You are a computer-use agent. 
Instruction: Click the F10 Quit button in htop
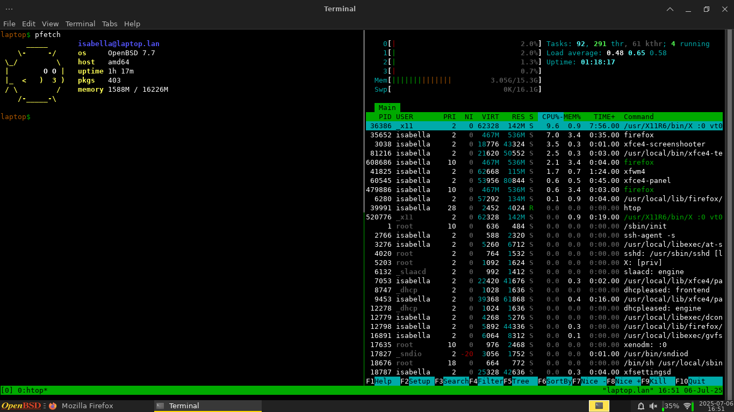[x=693, y=381]
